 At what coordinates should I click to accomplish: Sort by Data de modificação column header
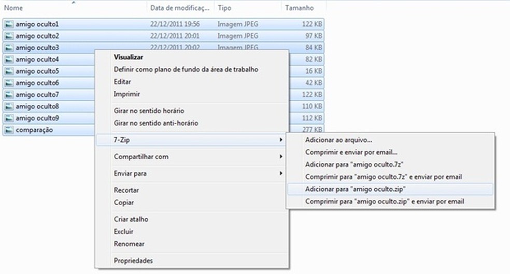[179, 8]
